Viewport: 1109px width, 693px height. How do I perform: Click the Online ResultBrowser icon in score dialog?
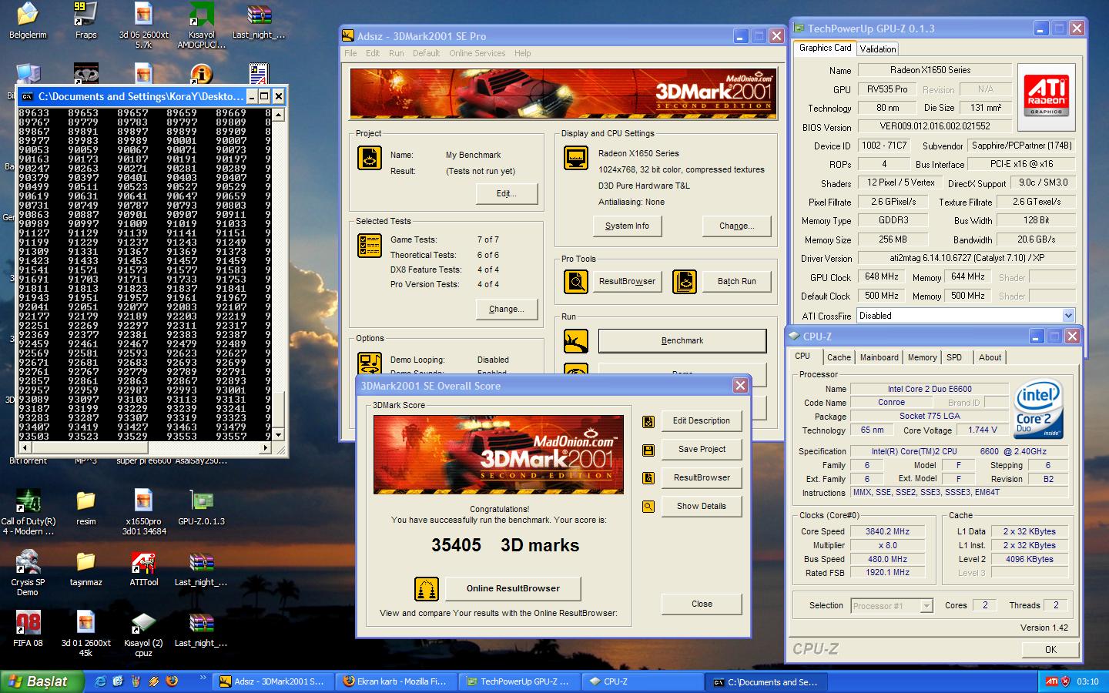click(427, 589)
